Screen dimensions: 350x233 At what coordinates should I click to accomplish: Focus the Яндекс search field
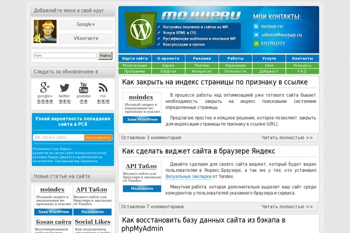[65, 55]
